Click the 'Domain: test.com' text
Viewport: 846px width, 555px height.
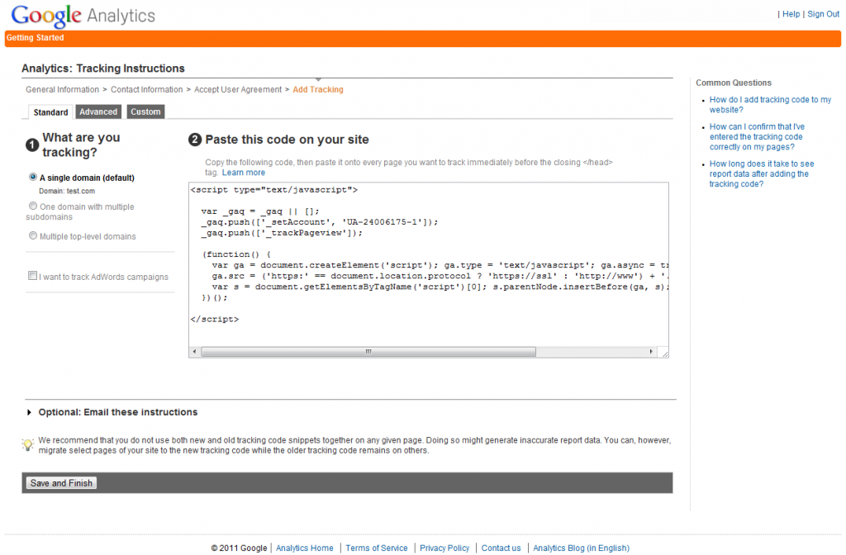[67, 191]
